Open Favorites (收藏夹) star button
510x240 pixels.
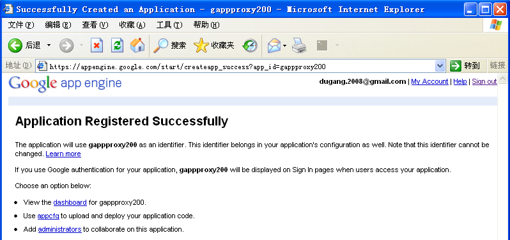coord(213,45)
